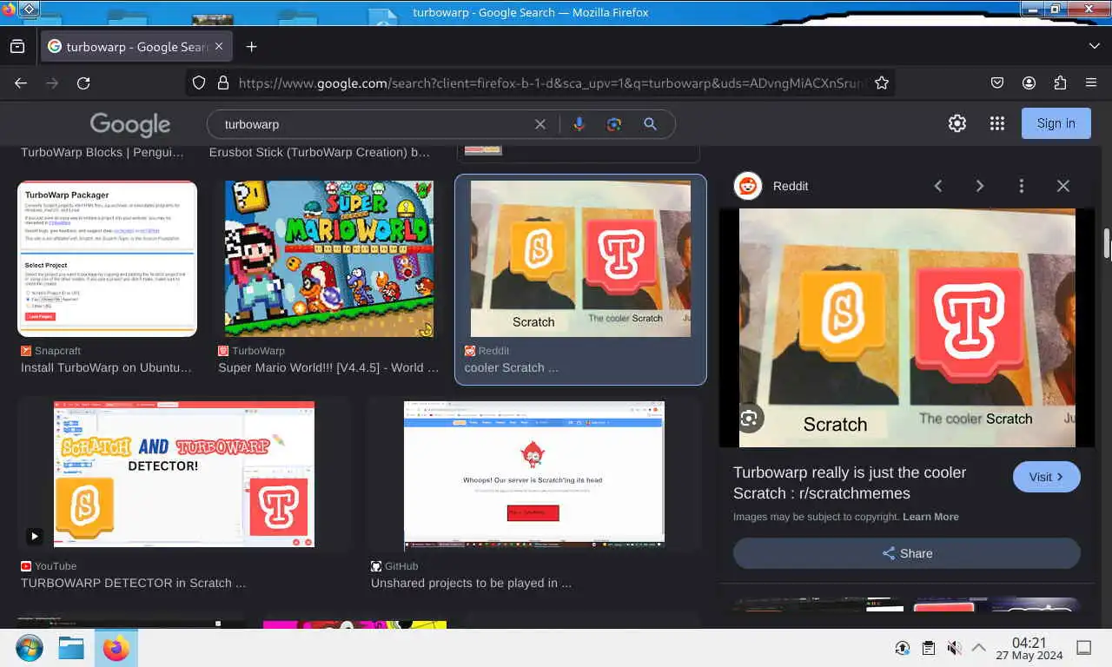Search inside image with Lens overlay icon
This screenshot has width=1112, height=667.
point(750,419)
